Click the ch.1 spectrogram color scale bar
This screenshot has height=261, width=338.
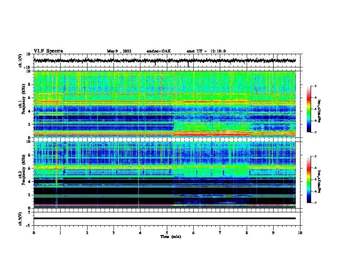(x=309, y=109)
